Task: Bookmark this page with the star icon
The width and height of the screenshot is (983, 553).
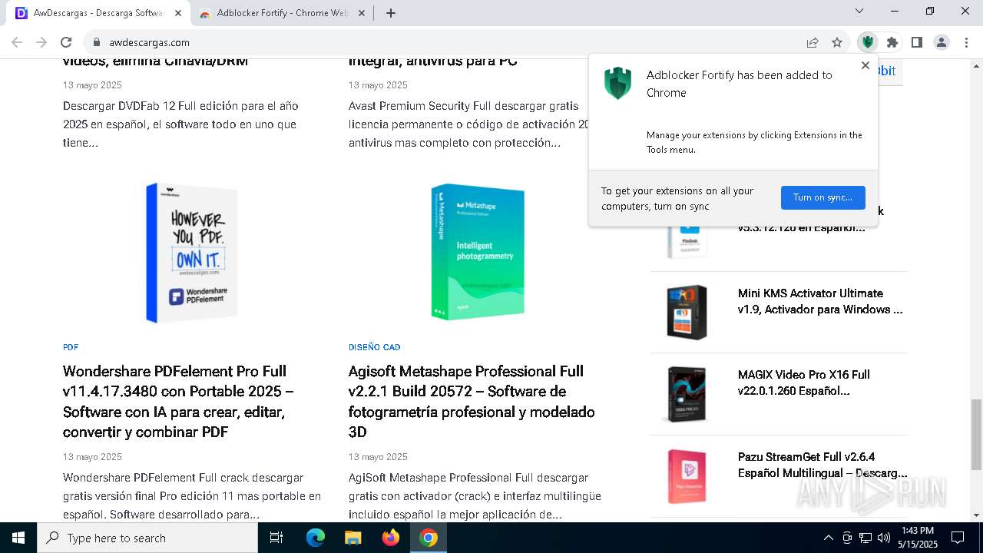Action: (837, 42)
